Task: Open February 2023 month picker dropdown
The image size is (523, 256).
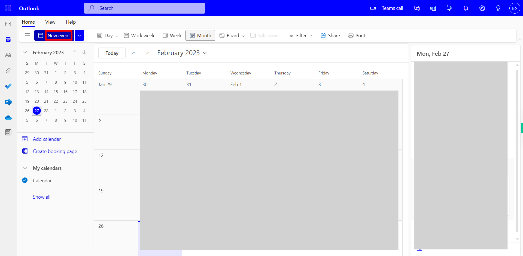Action: click(182, 53)
